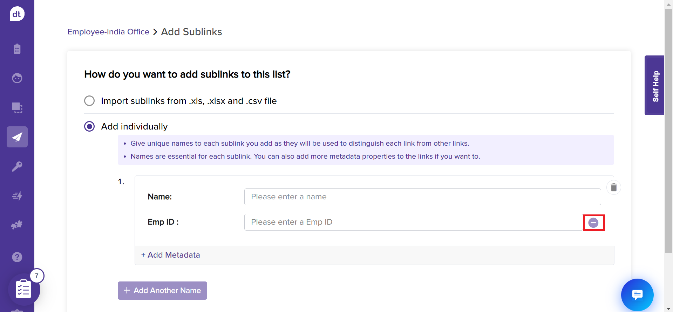The image size is (673, 312).
Task: Delete sublink entry with trash icon
Action: point(613,187)
